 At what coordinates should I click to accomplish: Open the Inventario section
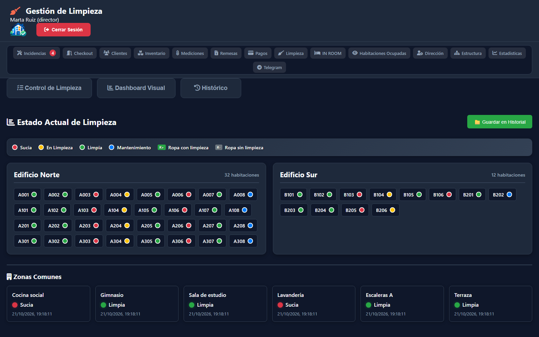click(152, 53)
